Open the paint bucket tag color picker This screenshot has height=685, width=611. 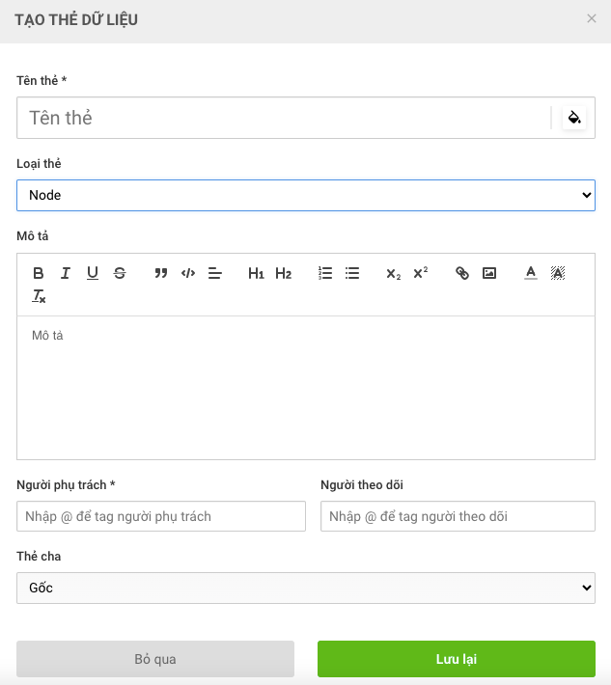point(574,118)
